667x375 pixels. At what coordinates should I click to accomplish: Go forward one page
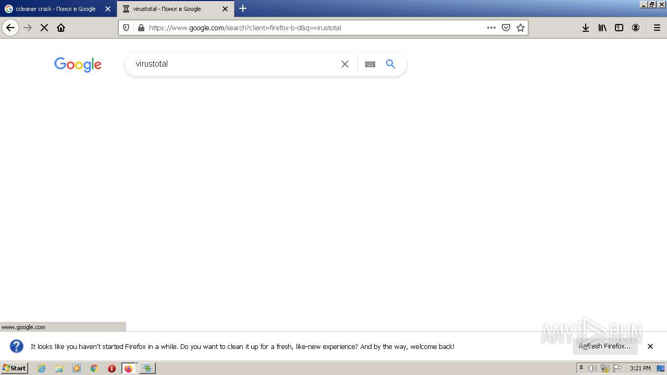28,28
